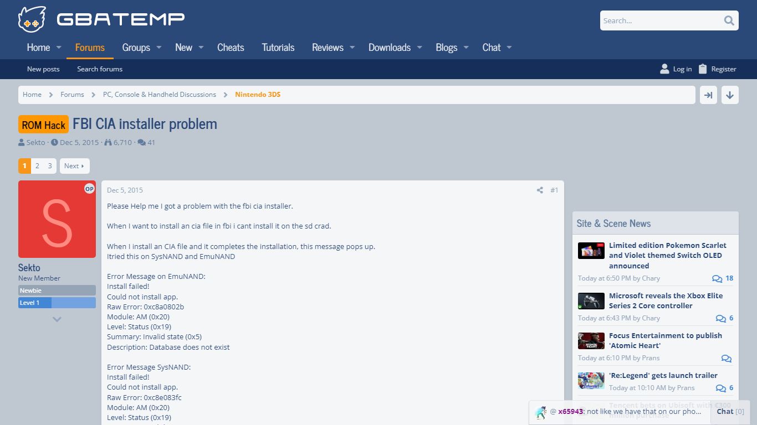Expand the Groups menu dropdown arrow
The width and height of the screenshot is (757, 425).
click(158, 48)
